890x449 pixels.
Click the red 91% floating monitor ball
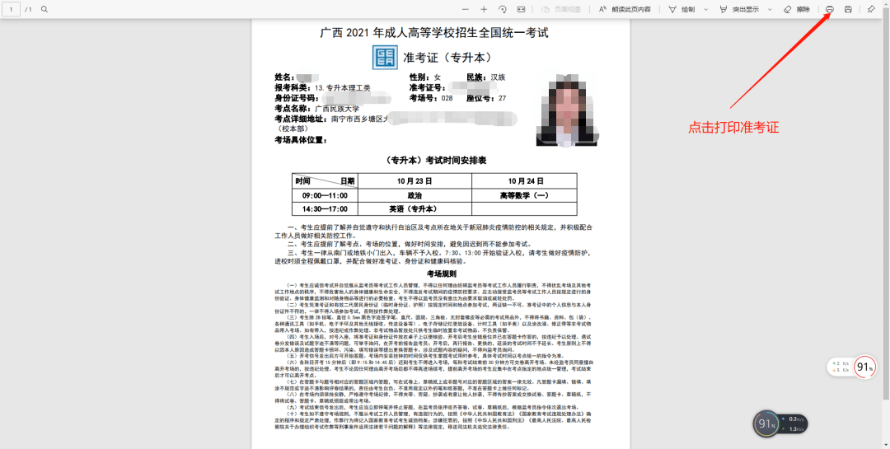click(865, 367)
